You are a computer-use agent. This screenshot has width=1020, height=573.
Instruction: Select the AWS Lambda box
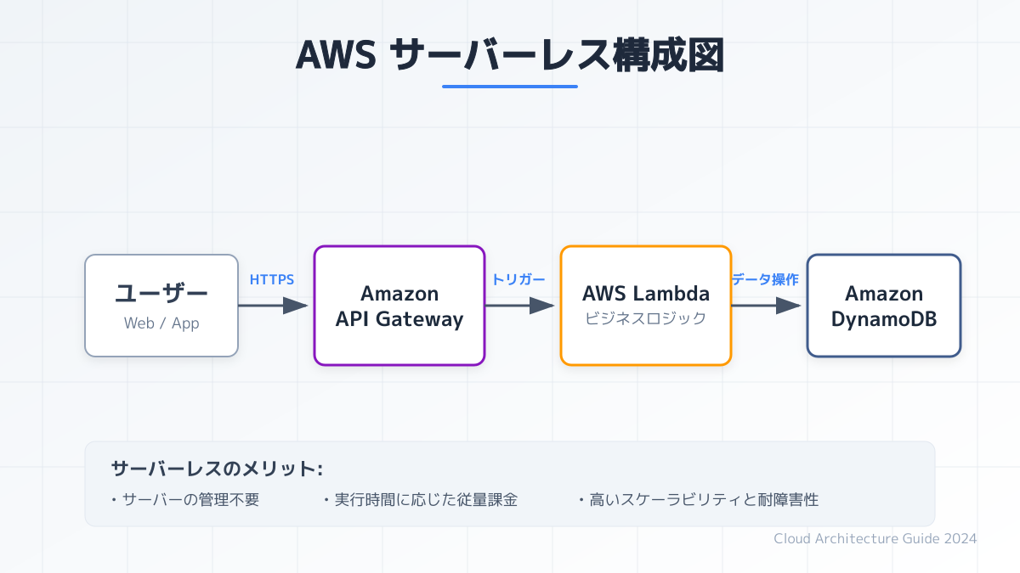tap(646, 306)
